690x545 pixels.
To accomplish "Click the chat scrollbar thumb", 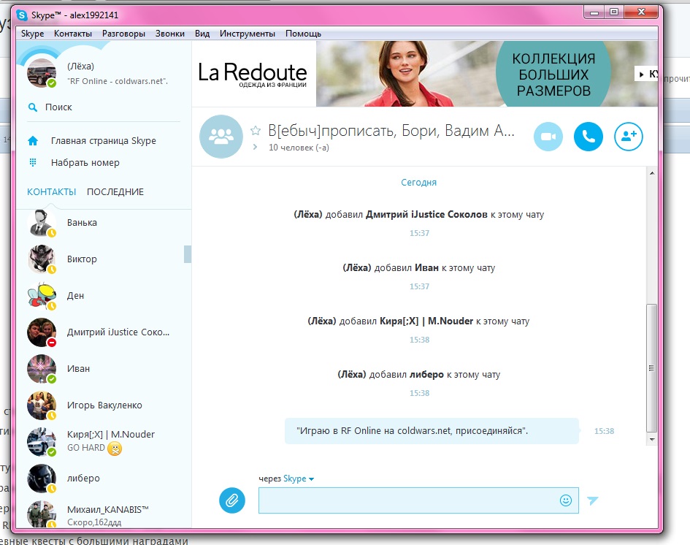I will click(652, 368).
